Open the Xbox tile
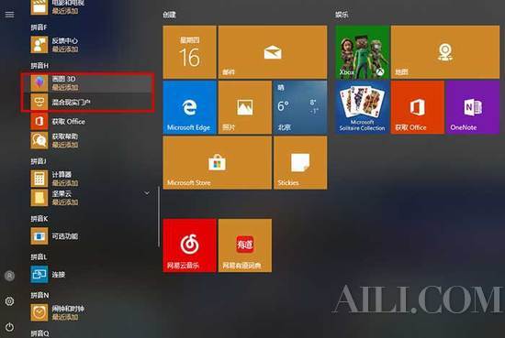This screenshot has width=505, height=338. click(362, 52)
